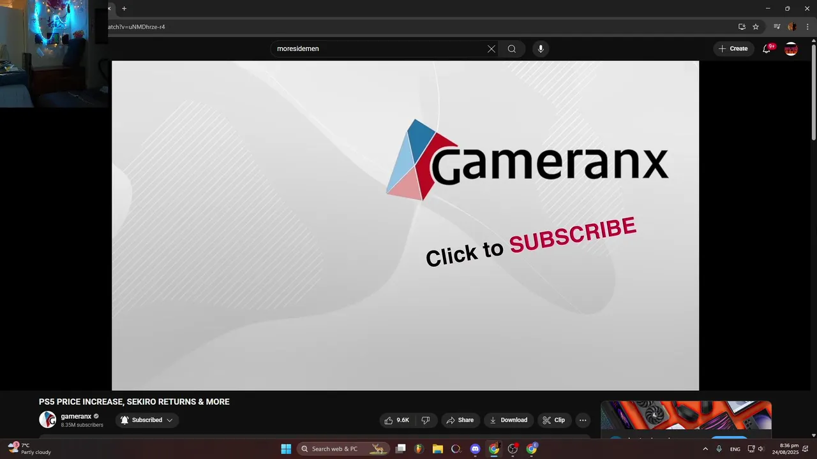Open more actions three-dot button under video
The height and width of the screenshot is (459, 817).
click(x=583, y=420)
